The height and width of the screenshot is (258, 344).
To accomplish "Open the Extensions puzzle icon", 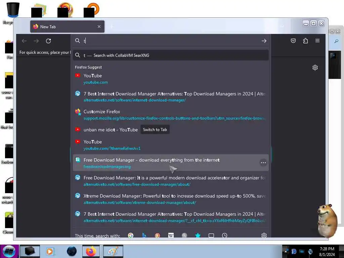I will point(305,41).
